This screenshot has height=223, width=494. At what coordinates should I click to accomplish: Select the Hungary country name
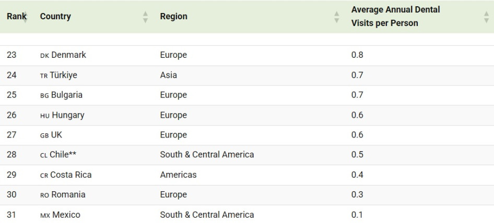[x=68, y=115]
